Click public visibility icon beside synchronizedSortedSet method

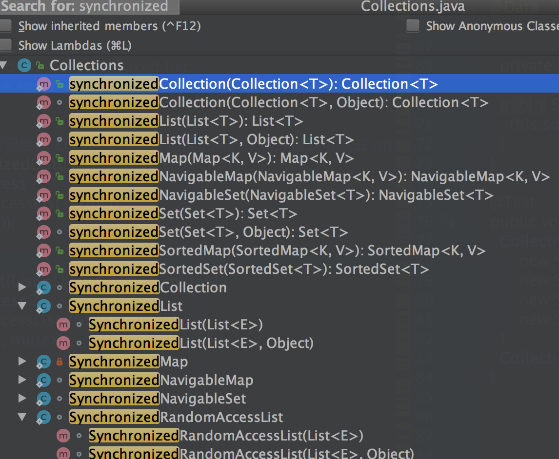pyautogui.click(x=60, y=269)
